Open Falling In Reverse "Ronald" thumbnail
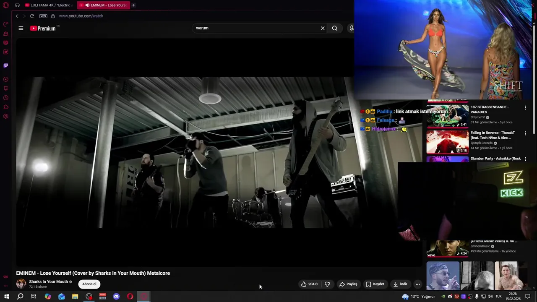537x302 pixels. point(447,142)
